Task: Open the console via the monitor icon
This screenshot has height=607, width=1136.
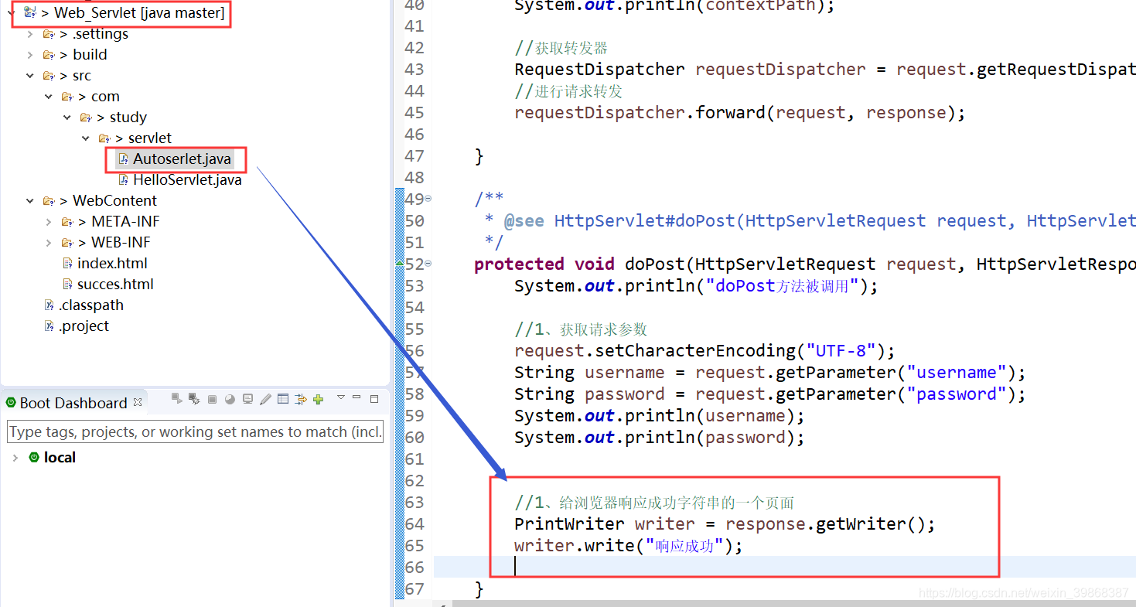Action: click(247, 400)
